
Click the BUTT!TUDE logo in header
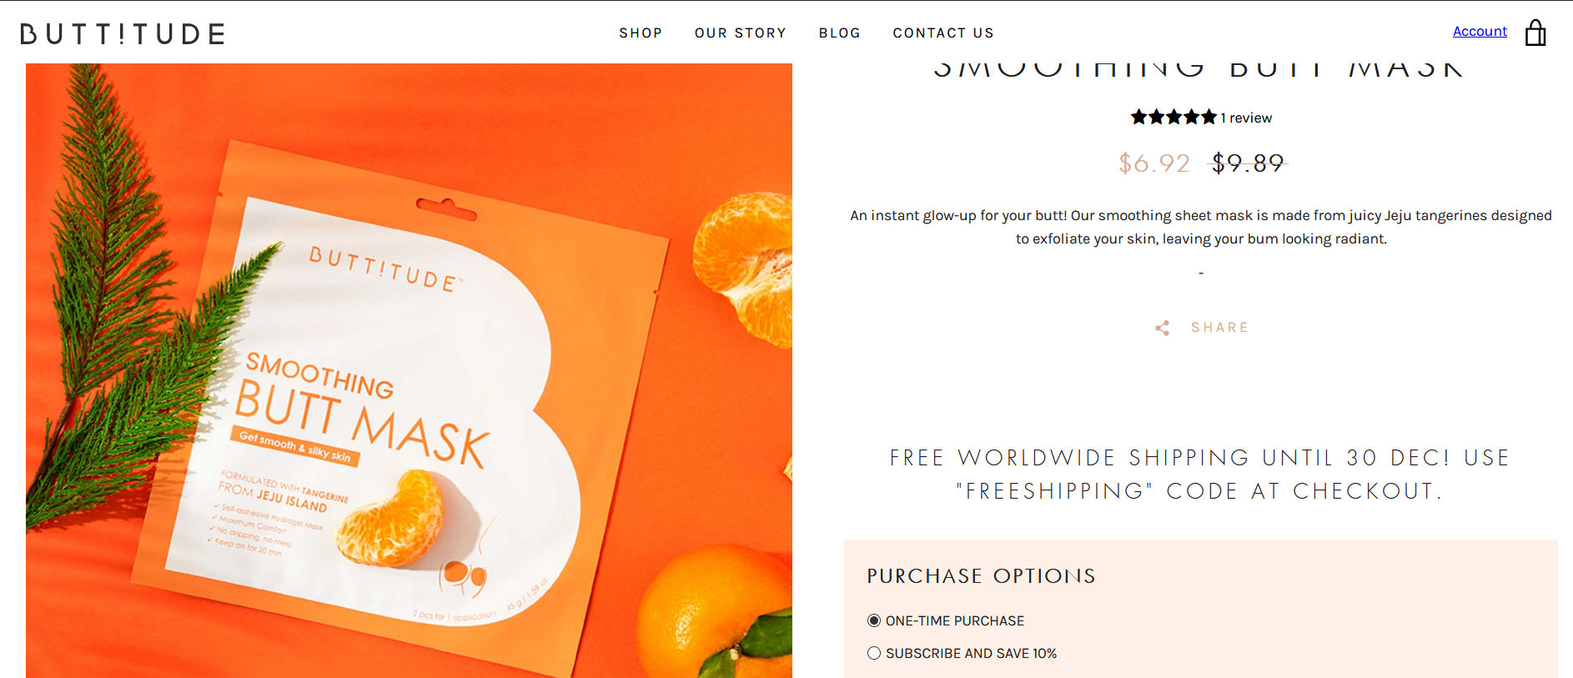click(123, 33)
